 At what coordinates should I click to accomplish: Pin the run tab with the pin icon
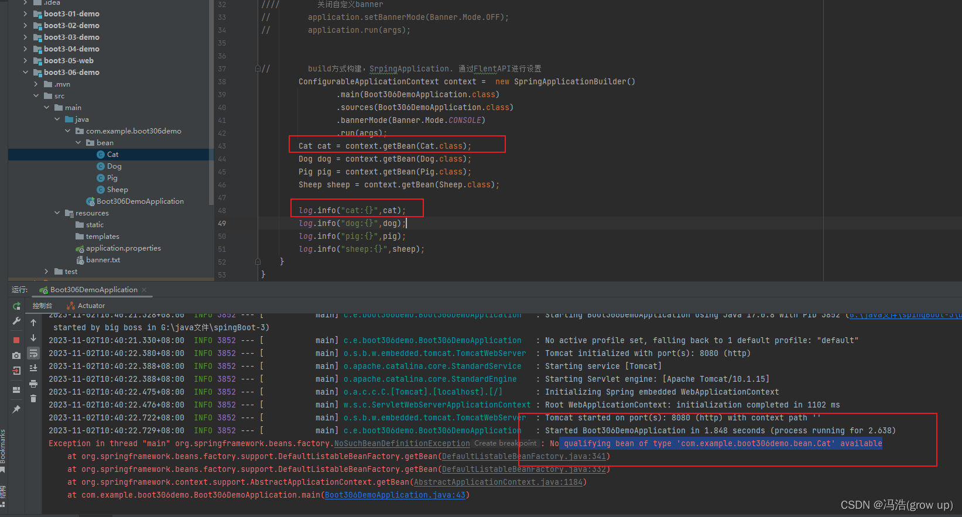pos(16,409)
